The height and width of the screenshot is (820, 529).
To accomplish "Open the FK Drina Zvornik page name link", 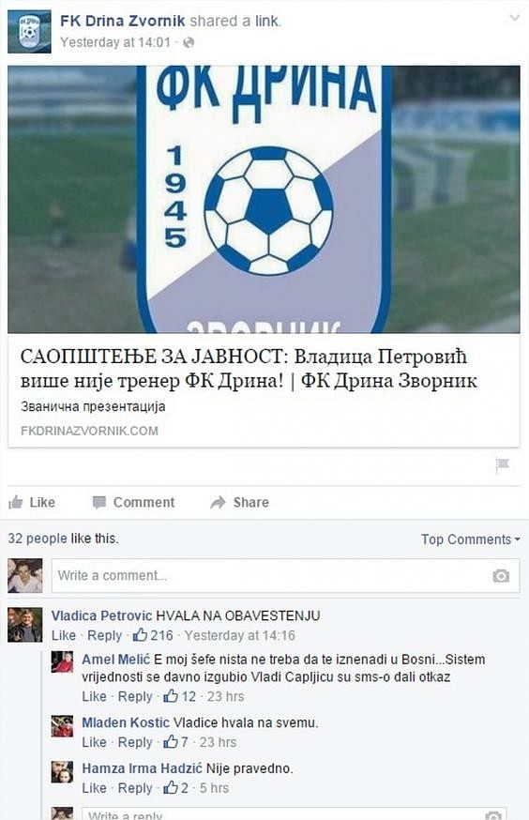I will click(122, 21).
